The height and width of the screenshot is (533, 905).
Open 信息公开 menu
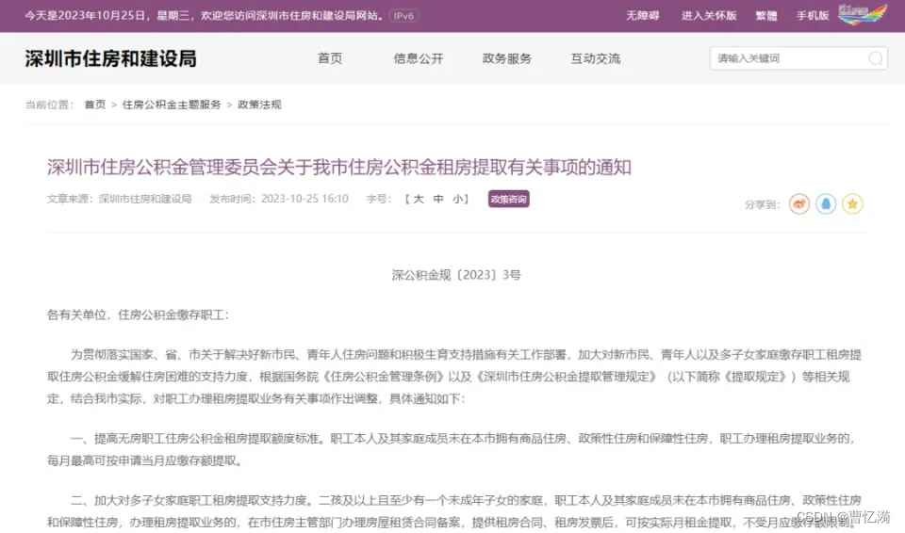tap(419, 58)
